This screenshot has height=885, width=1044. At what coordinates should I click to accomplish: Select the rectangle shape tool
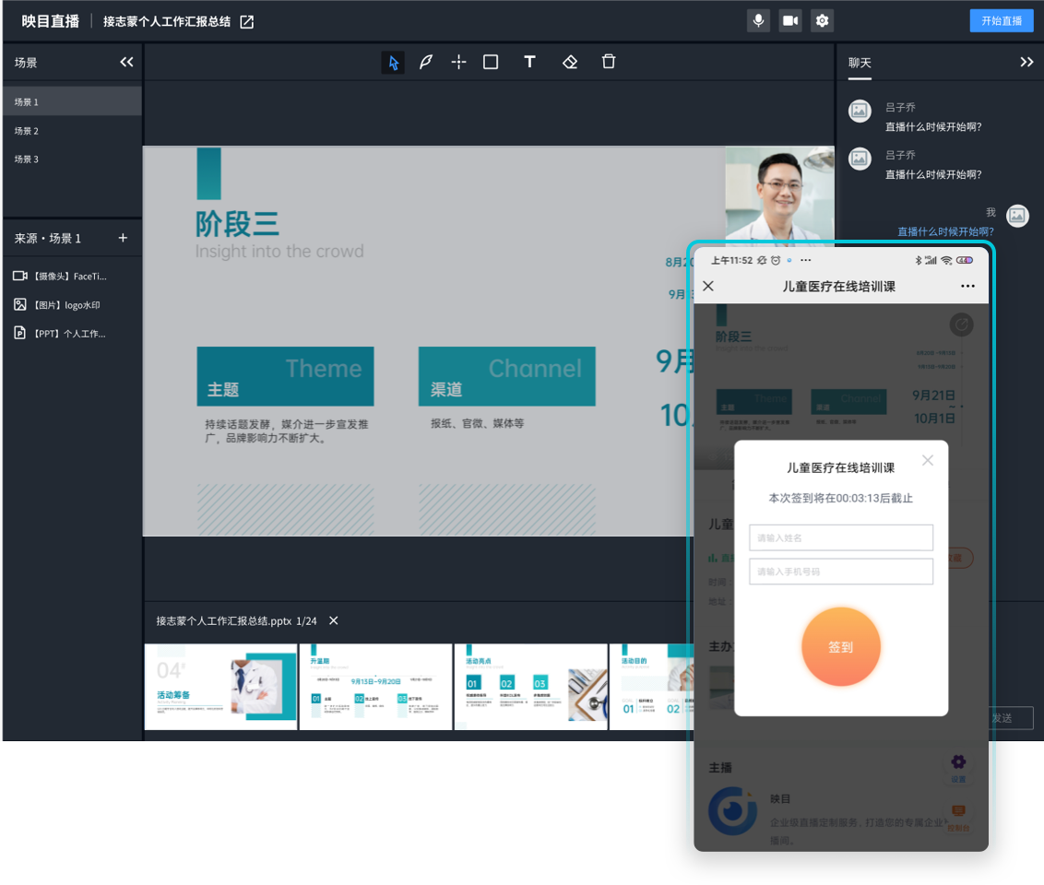tap(491, 62)
